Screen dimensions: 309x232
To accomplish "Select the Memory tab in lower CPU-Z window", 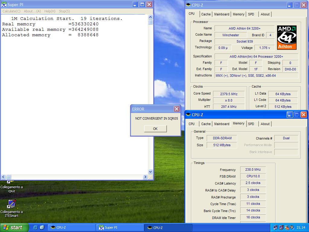I will (x=239, y=123).
